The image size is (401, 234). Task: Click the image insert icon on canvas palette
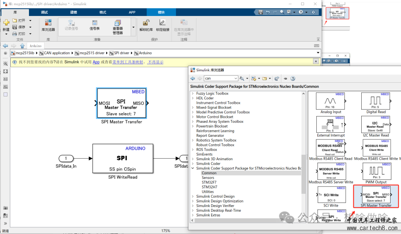[5, 87]
